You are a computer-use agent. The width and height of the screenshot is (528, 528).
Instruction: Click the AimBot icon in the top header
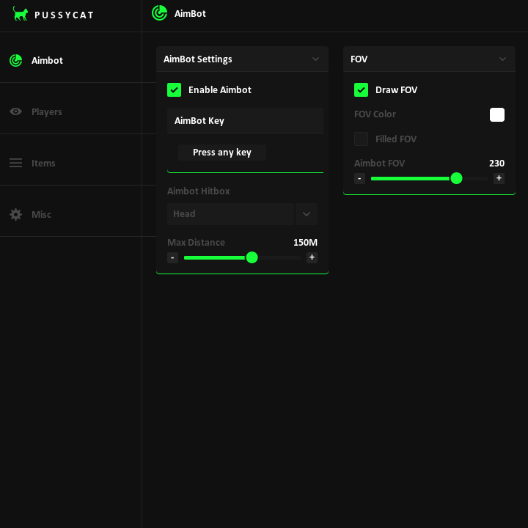pyautogui.click(x=159, y=13)
